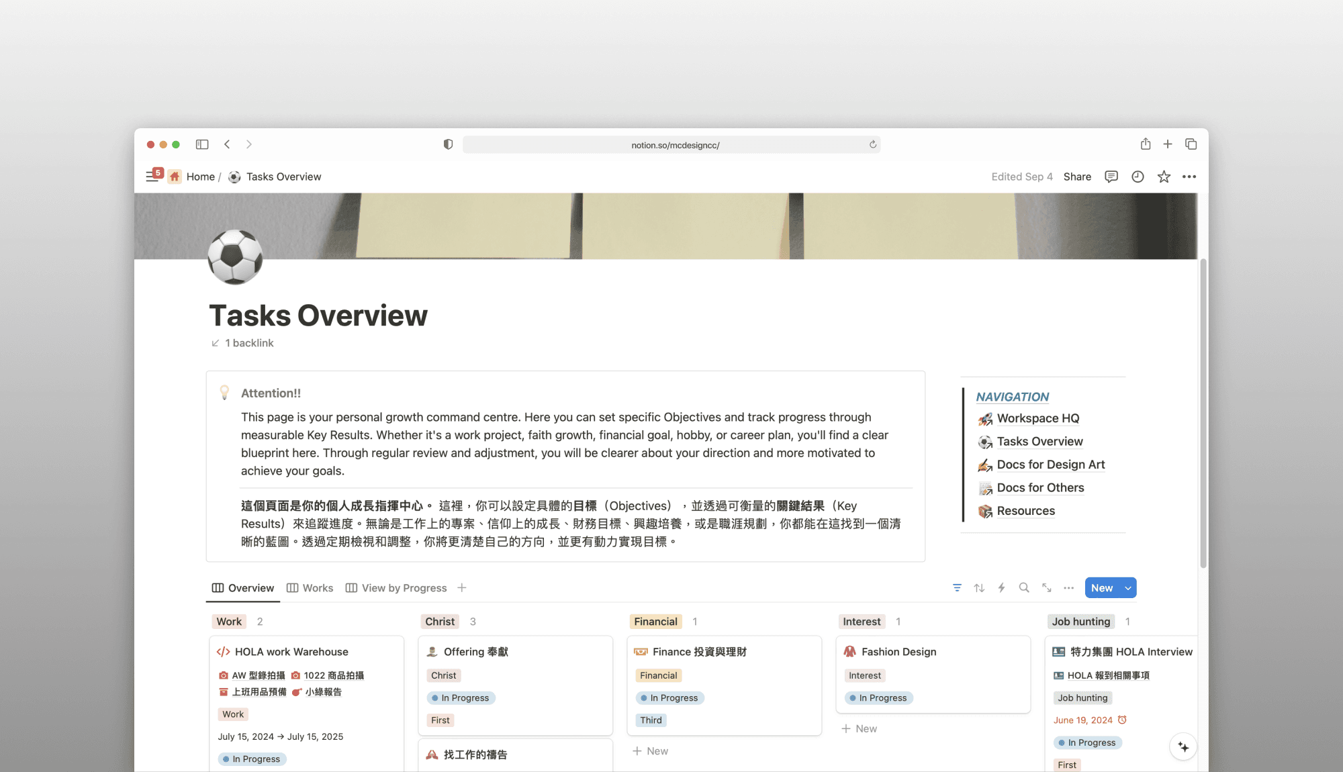Switch to View by Progress tab
Screen dimensions: 1343x772
(396, 588)
